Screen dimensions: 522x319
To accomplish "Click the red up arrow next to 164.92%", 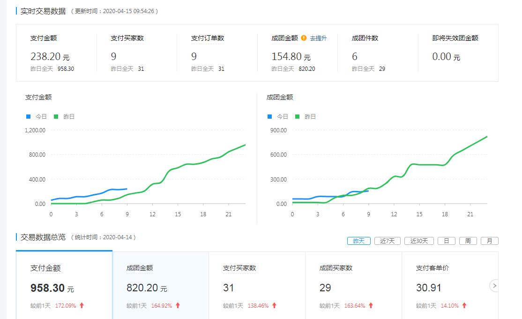I will tap(178, 305).
